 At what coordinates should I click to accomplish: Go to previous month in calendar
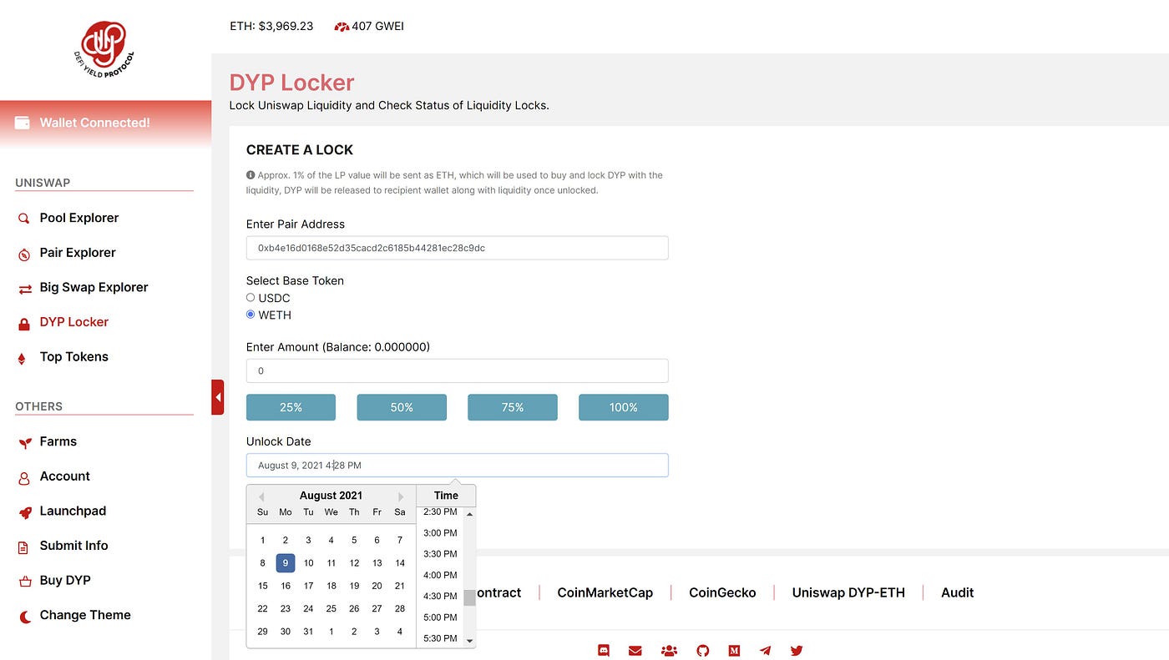261,496
